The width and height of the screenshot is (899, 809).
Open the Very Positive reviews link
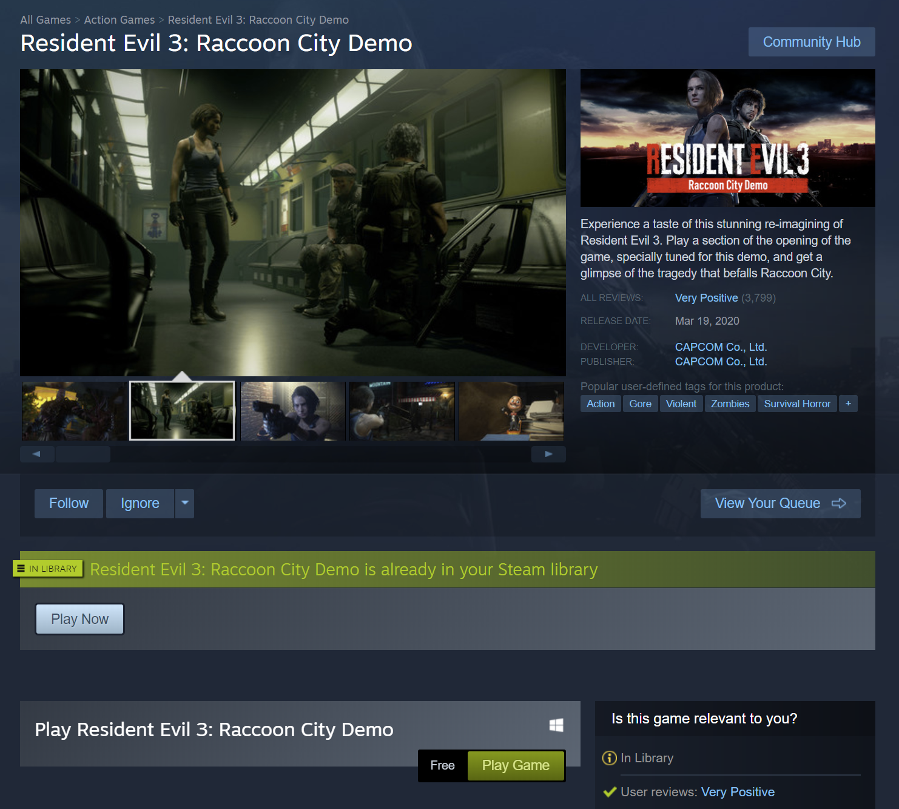(x=707, y=298)
